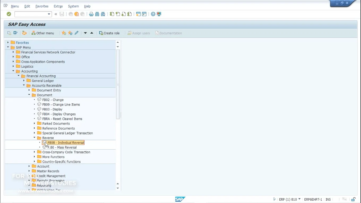Click the Change Favorites pencil icon

pyautogui.click(x=77, y=33)
